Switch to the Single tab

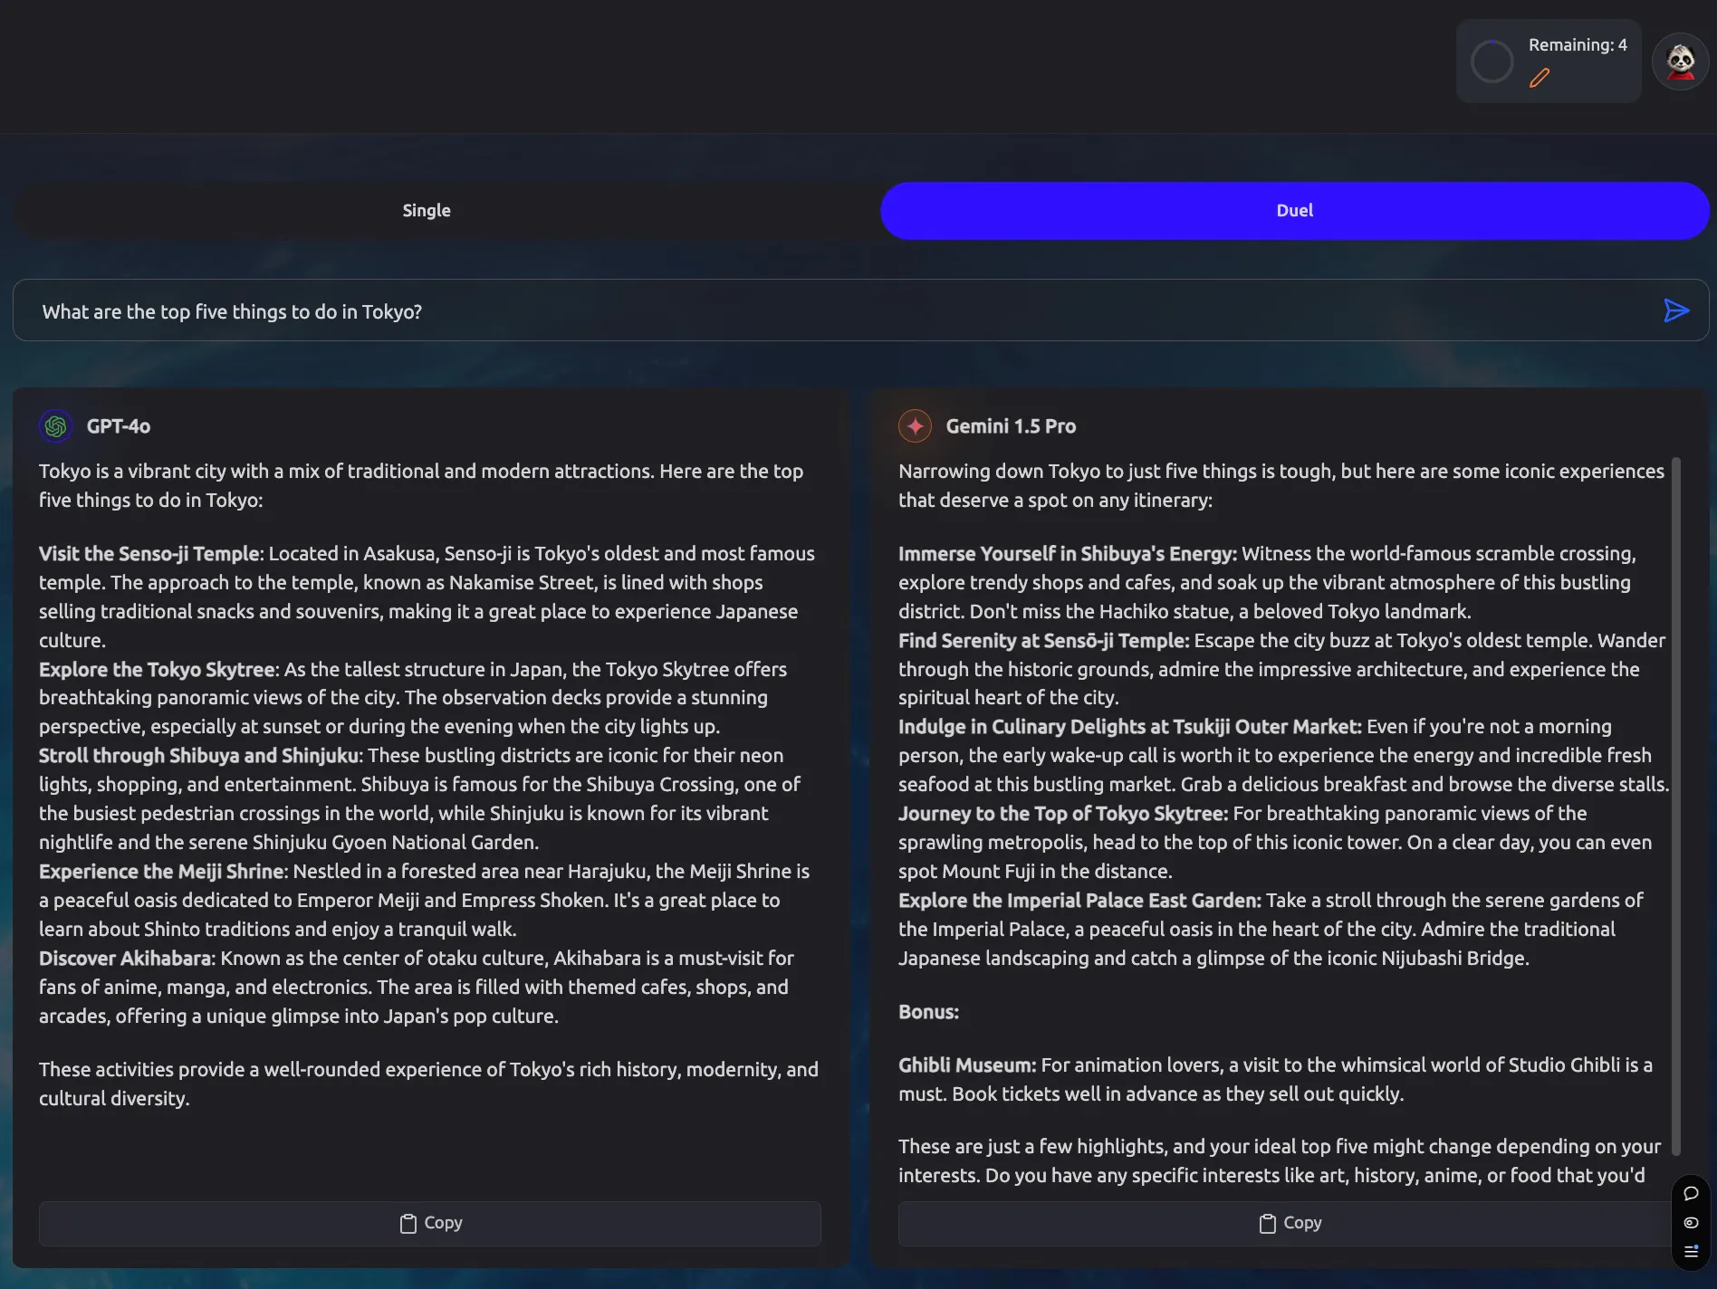(427, 210)
